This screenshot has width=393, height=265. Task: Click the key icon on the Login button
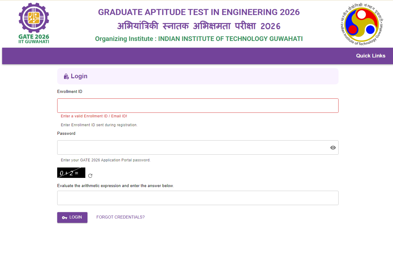[65, 218]
